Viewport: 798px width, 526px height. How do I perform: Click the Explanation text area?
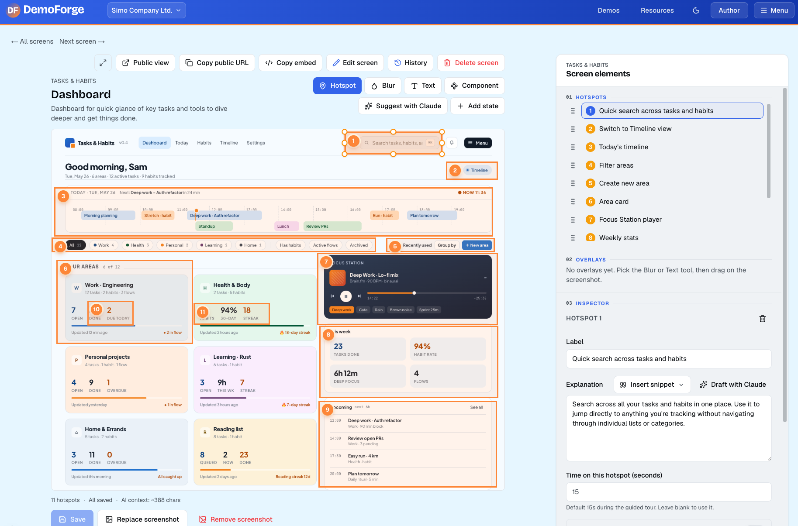point(669,428)
